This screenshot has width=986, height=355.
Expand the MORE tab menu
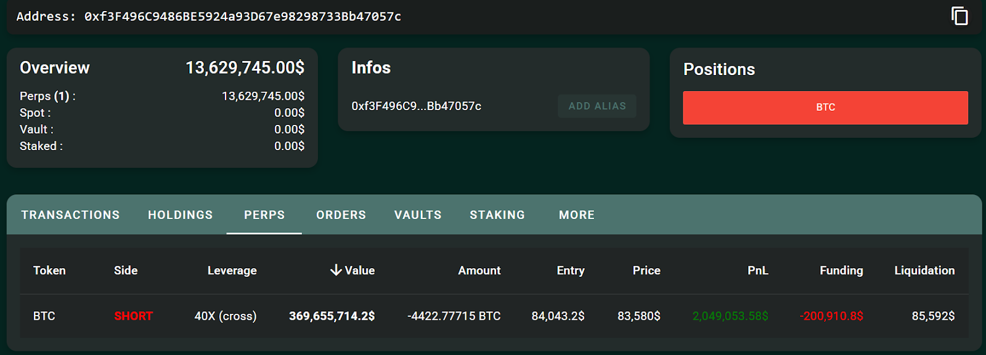pos(577,215)
